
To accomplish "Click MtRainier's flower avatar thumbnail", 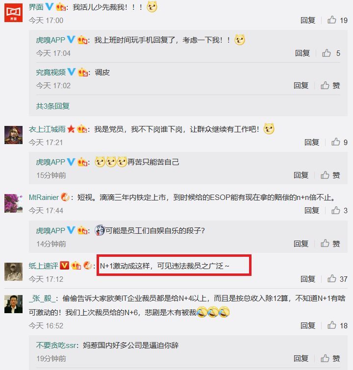I will pos(13,203).
